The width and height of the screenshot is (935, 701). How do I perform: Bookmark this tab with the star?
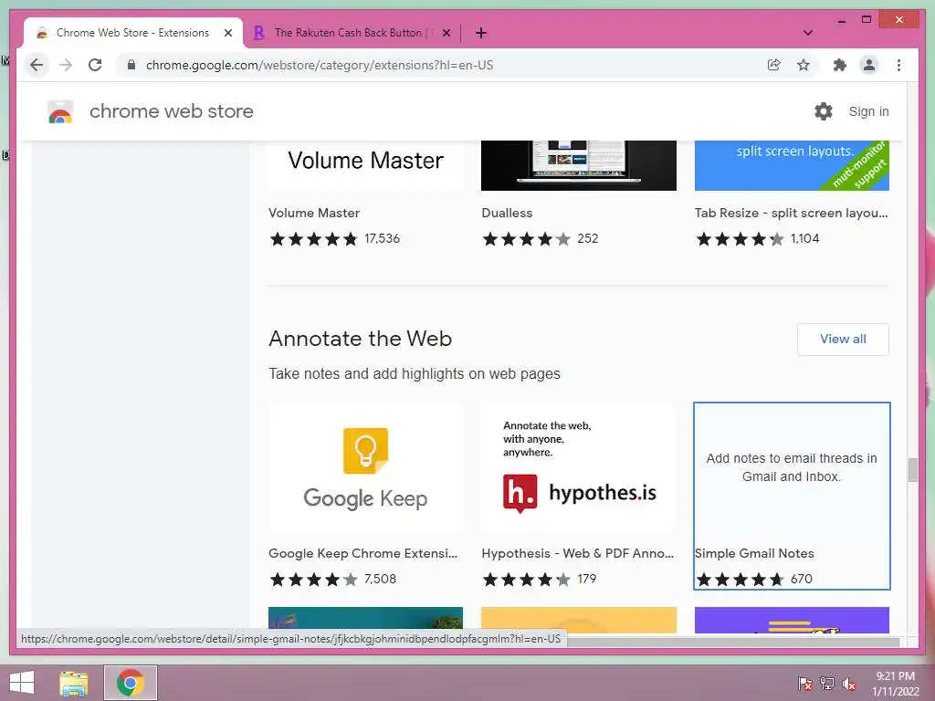pos(804,65)
